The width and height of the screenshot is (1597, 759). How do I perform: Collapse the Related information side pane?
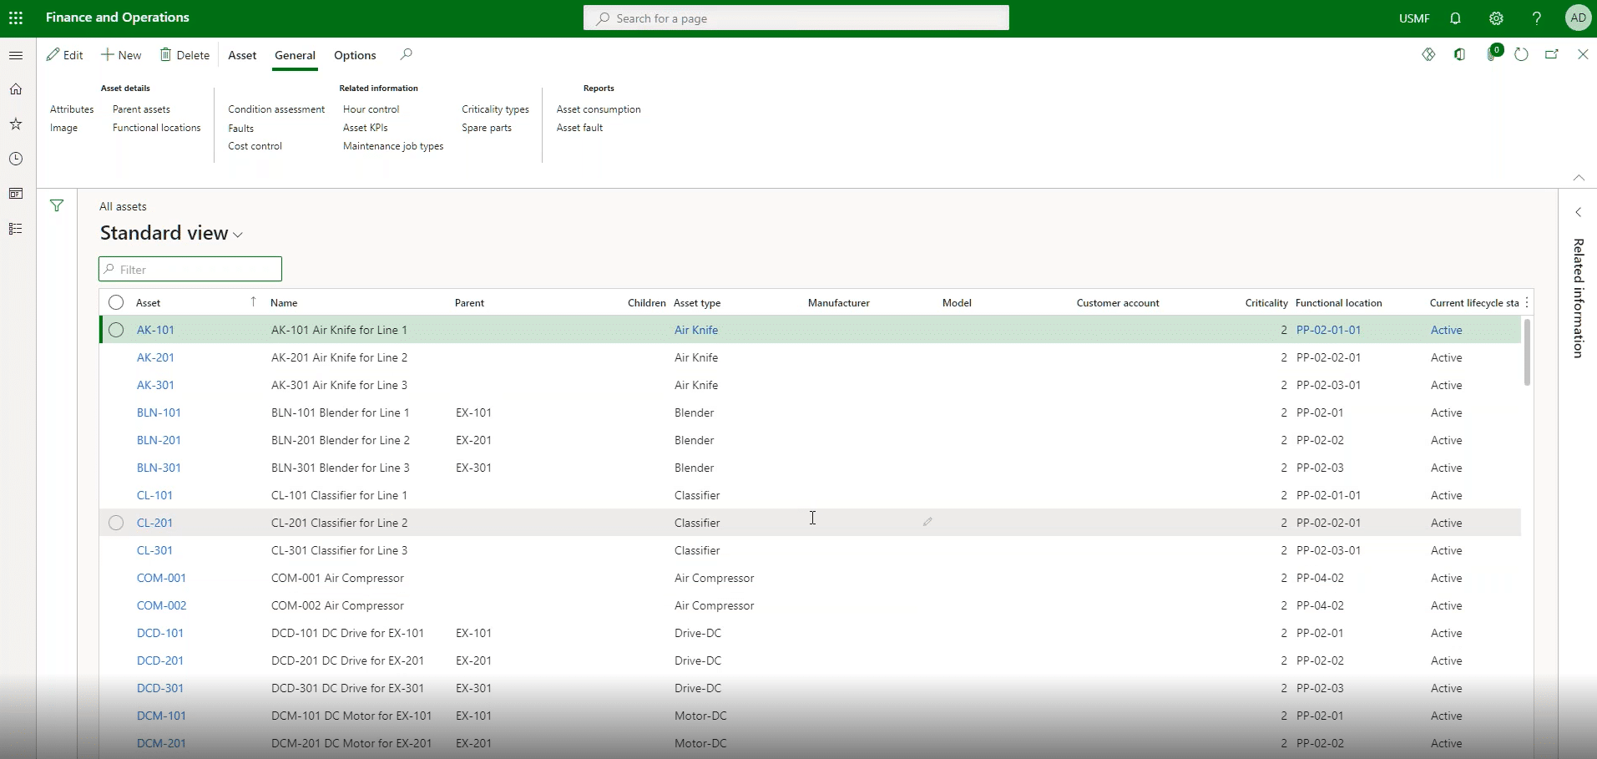tap(1579, 212)
